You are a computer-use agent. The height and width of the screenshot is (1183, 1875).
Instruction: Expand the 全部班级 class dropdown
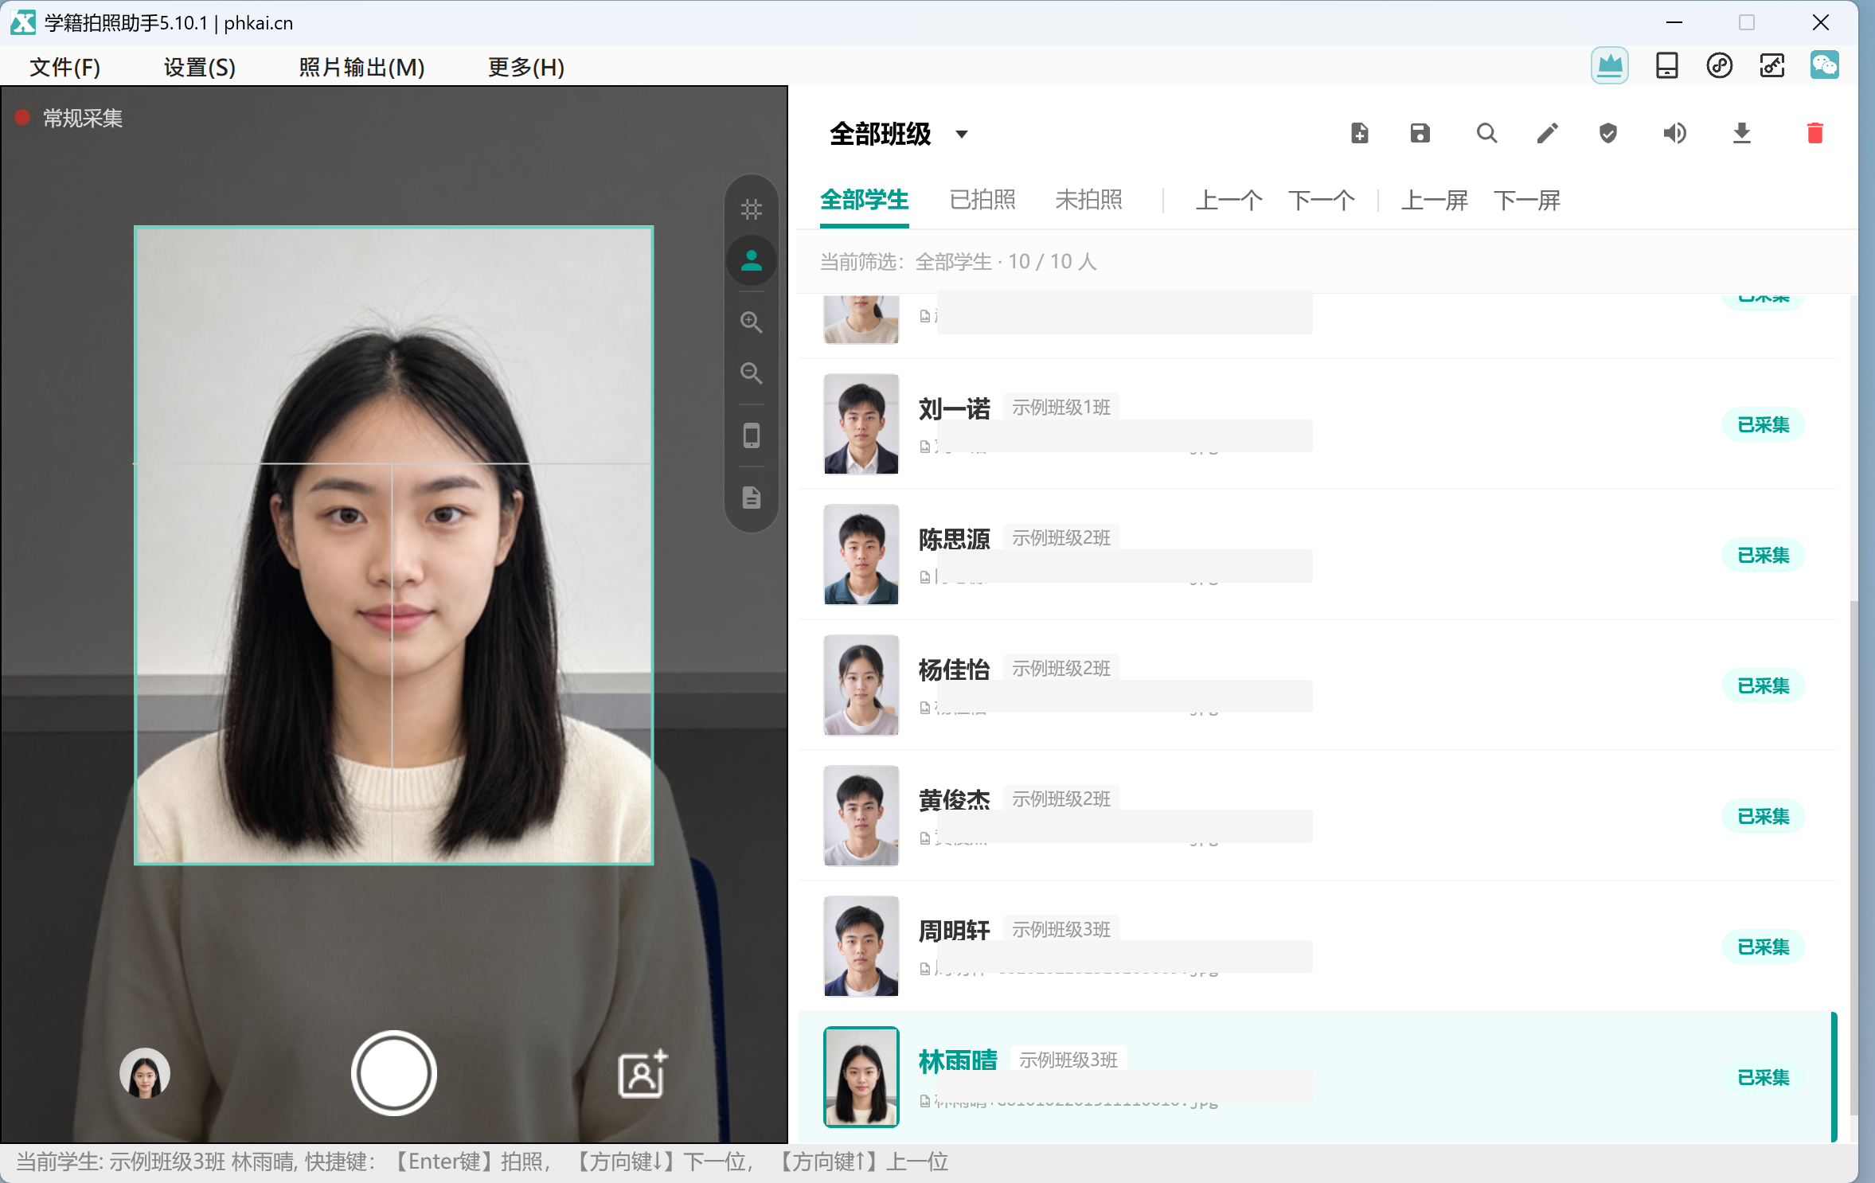click(x=898, y=133)
